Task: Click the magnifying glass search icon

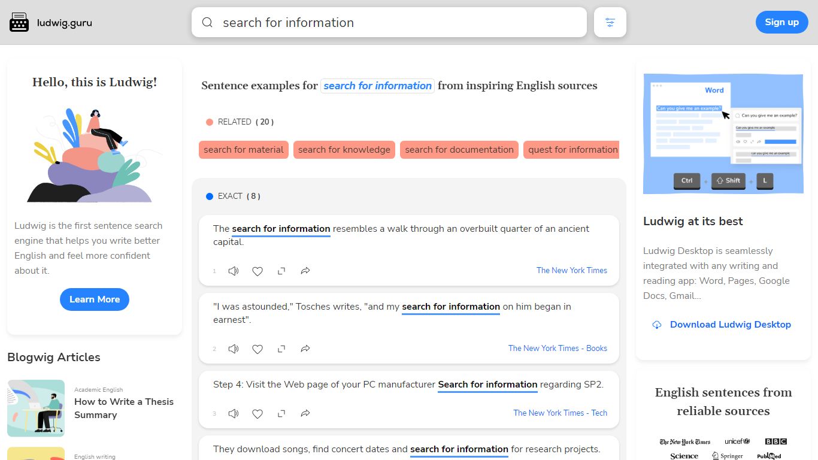Action: tap(207, 23)
